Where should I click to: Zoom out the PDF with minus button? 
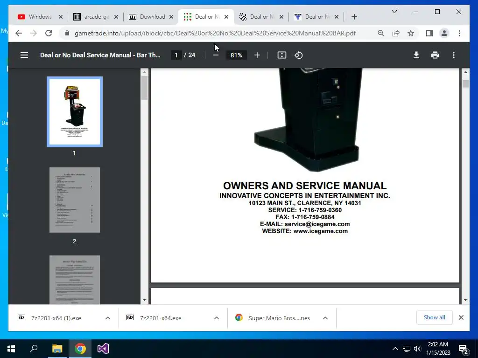[216, 55]
